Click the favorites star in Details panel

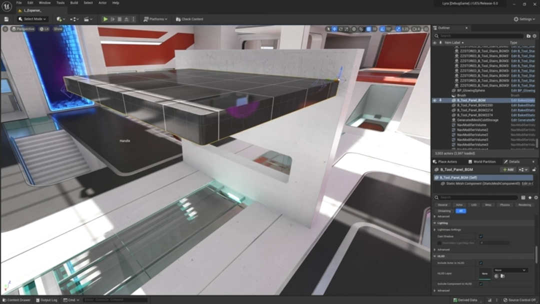[x=529, y=197]
